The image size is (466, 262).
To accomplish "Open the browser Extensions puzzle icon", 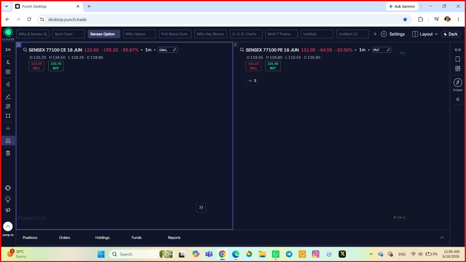I will pos(420,19).
